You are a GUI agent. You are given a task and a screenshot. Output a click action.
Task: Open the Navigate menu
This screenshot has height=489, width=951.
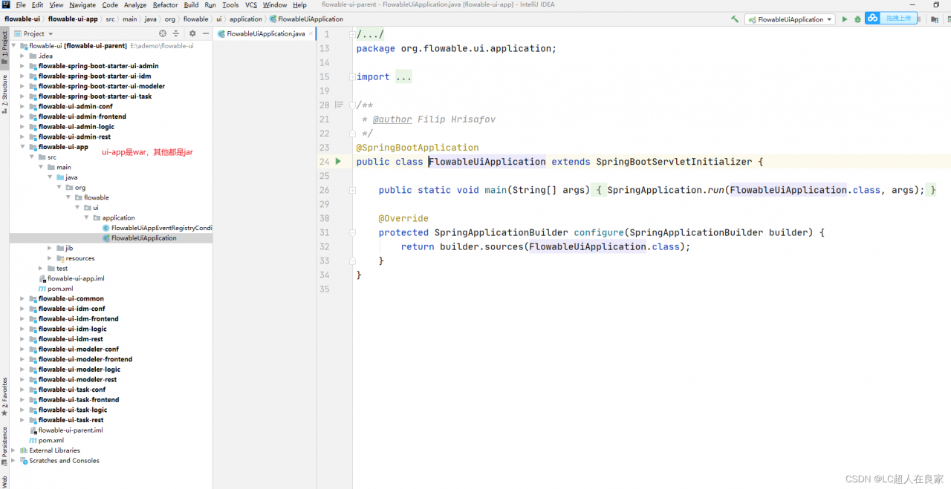pos(82,5)
